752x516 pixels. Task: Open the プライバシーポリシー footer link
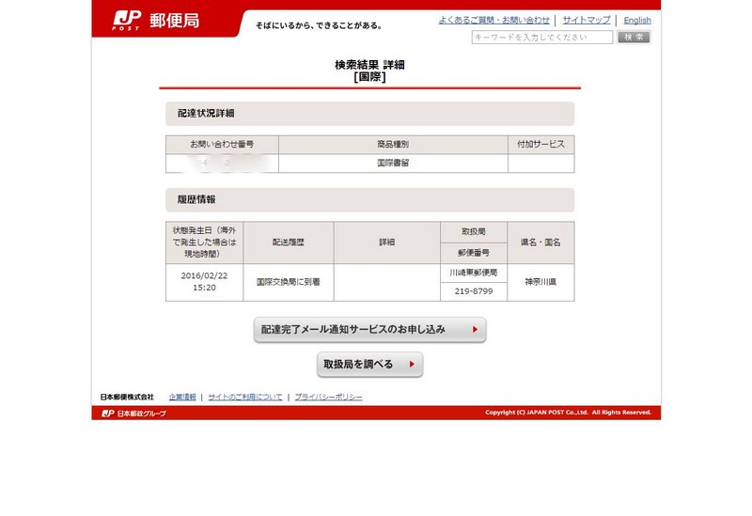point(328,397)
